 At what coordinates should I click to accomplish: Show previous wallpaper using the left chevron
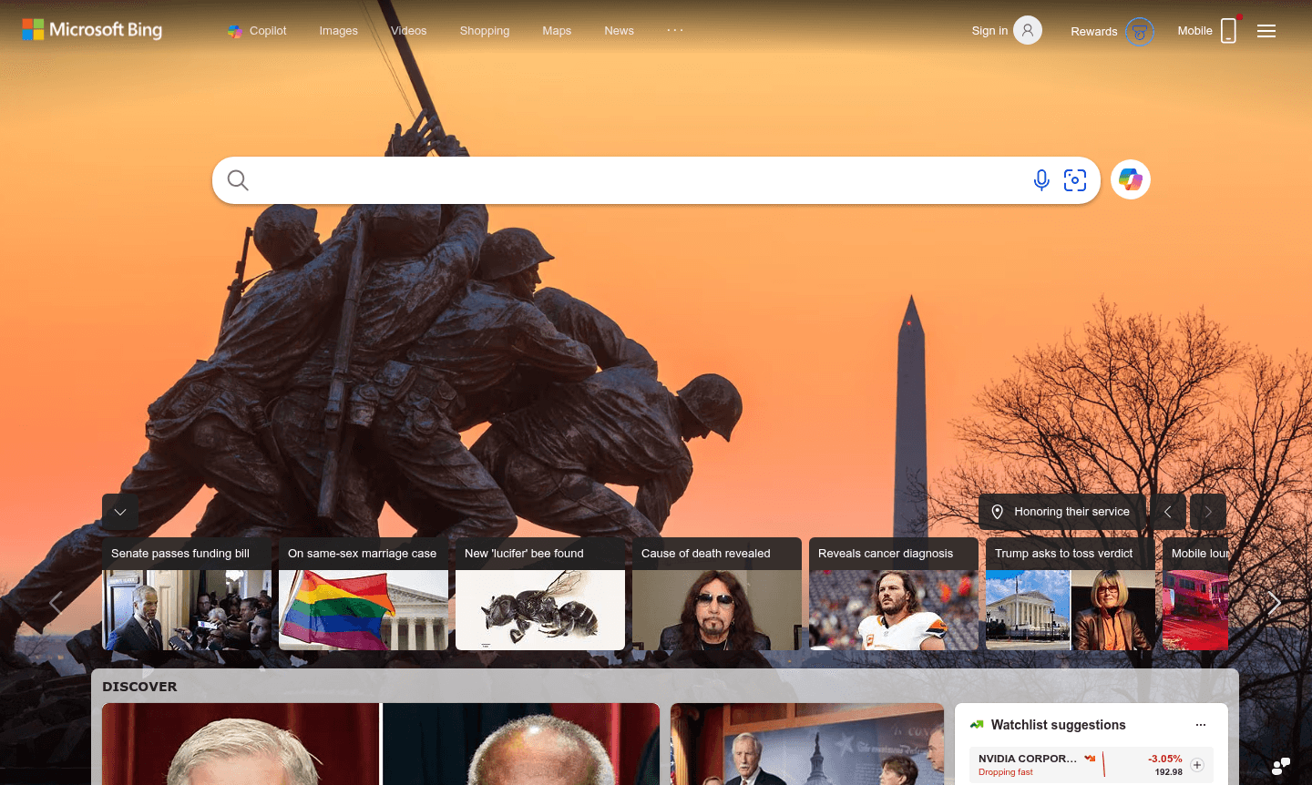pyautogui.click(x=1167, y=512)
